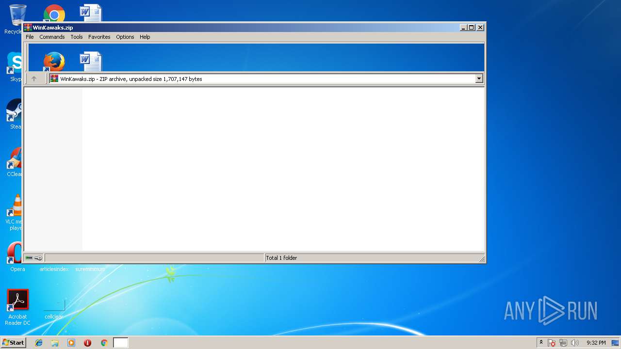The image size is (621, 349).
Task: Click the drive icon in WinRAR status bar
Action: [29, 258]
